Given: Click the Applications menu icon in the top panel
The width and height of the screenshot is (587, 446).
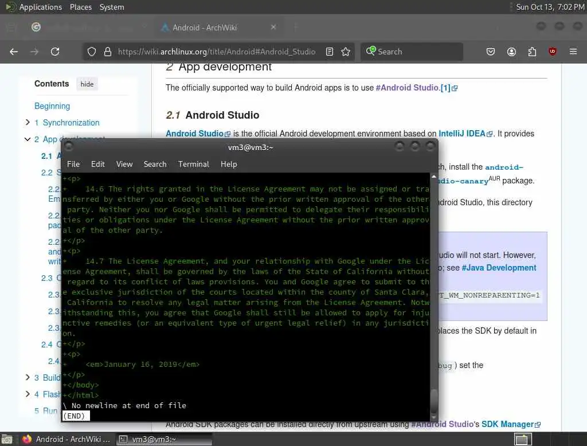Looking at the screenshot, I should click(x=10, y=7).
